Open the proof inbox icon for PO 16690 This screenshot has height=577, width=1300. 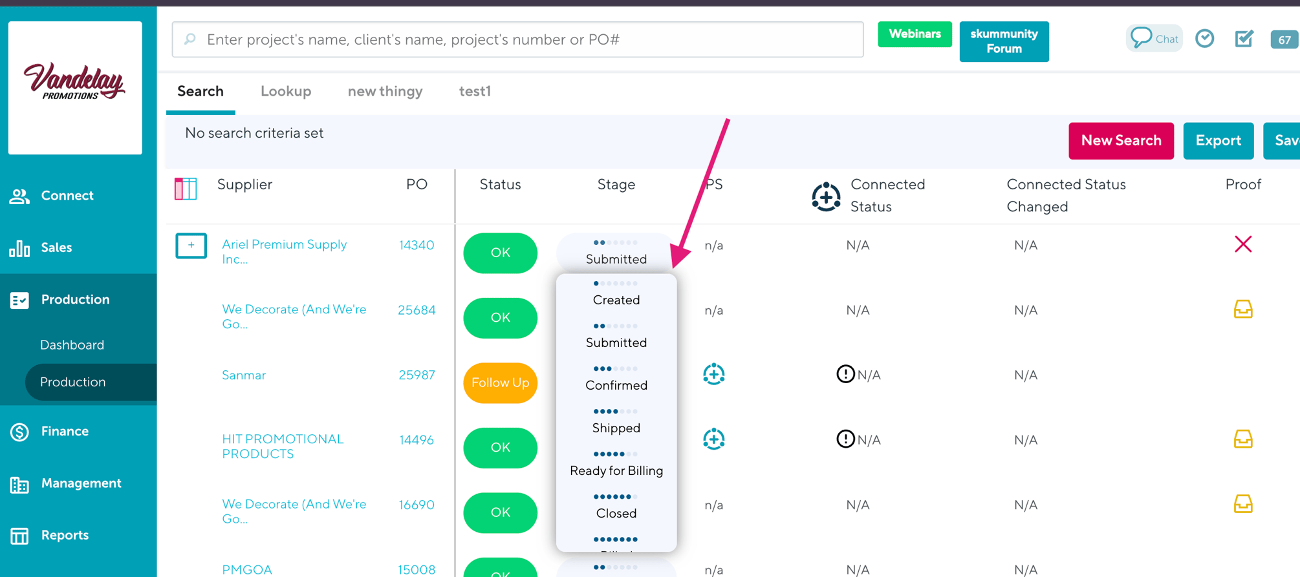point(1243,504)
